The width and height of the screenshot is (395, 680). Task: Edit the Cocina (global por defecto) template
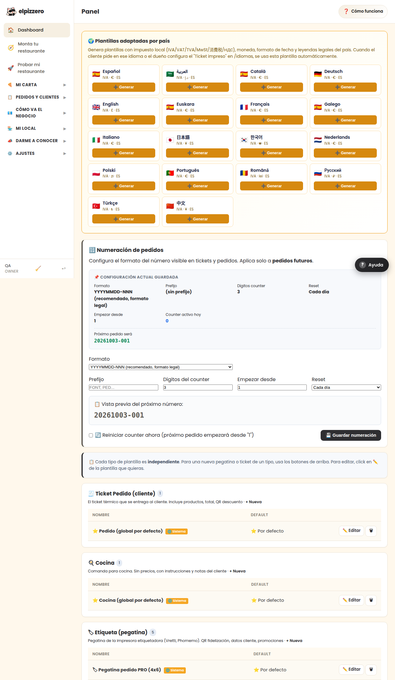pyautogui.click(x=351, y=600)
